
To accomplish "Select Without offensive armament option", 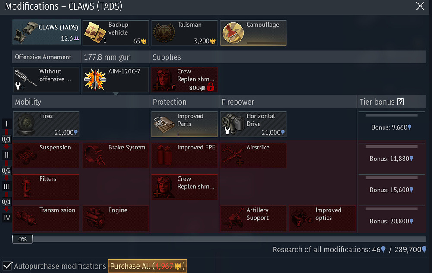I will [47, 79].
